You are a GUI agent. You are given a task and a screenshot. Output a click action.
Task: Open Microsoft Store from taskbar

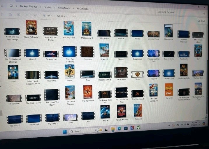(126, 128)
